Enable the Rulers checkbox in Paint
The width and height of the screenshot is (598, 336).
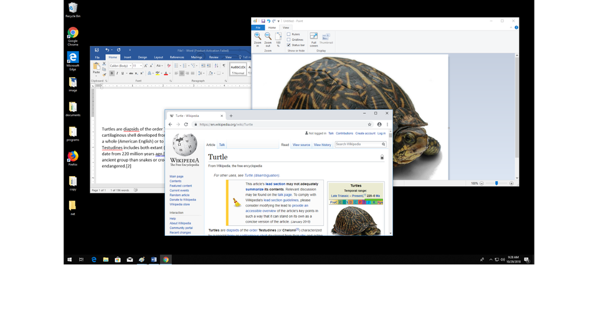(288, 34)
